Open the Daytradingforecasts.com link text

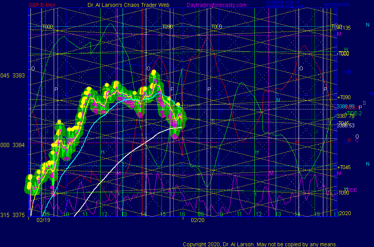coord(216,5)
